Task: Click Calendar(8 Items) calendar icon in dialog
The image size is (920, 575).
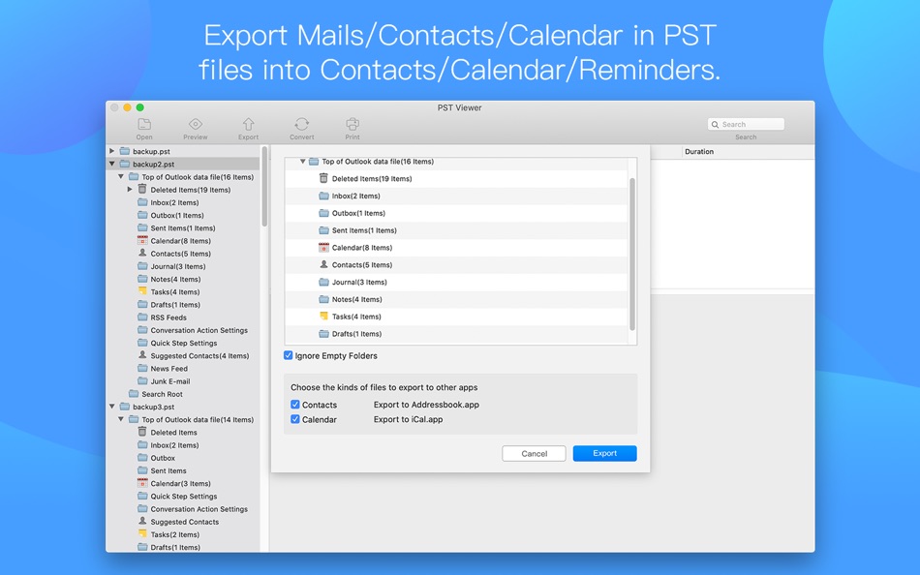Action: pyautogui.click(x=323, y=247)
